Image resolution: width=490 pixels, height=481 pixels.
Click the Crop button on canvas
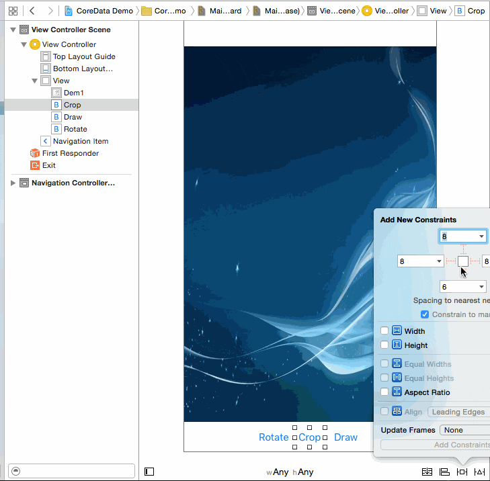click(x=309, y=437)
